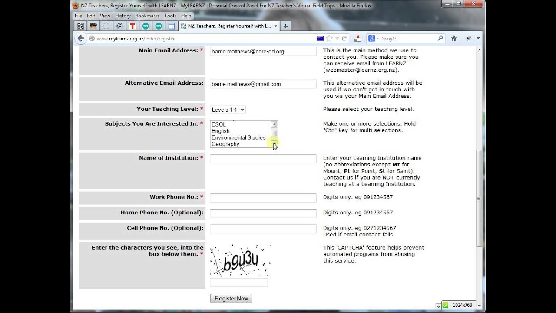
Task: Open the Firefox home page icon
Action: (454, 38)
